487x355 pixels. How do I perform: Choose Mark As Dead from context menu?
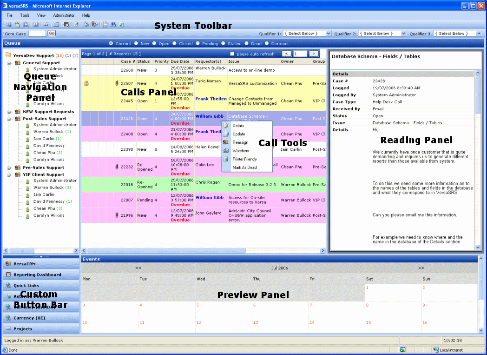pyautogui.click(x=245, y=167)
